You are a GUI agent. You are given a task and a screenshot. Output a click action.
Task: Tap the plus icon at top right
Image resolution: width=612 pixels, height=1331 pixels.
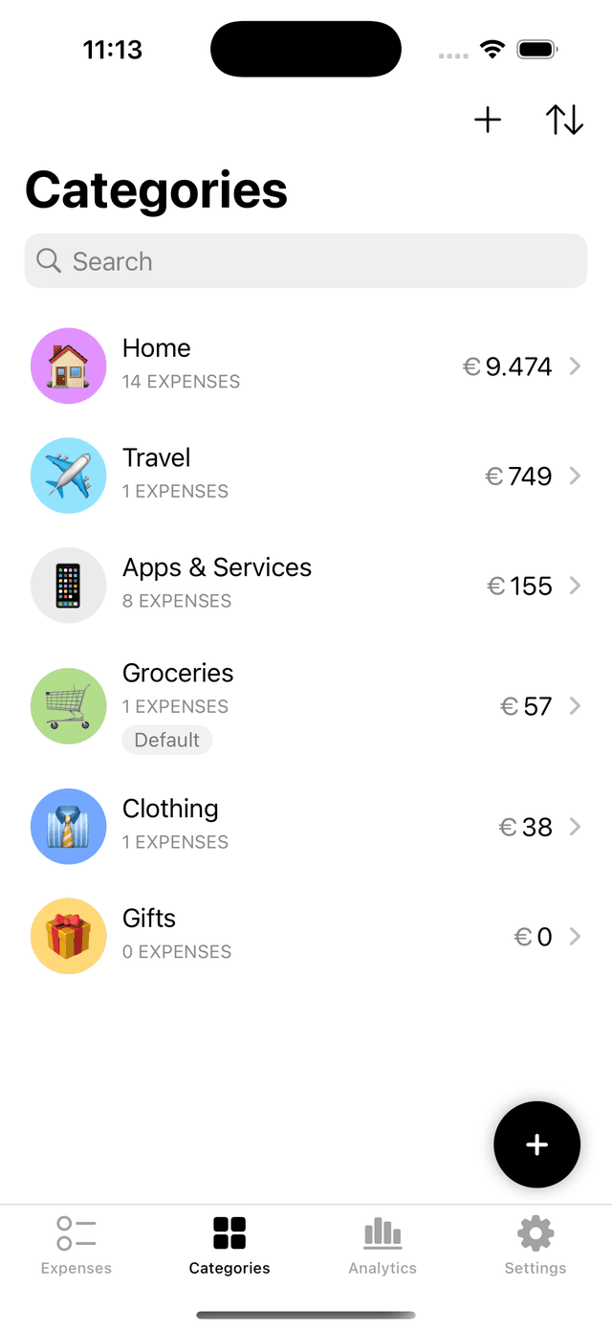coord(488,120)
